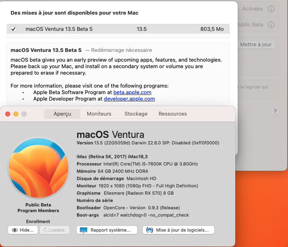Click the 'iMac (Retina 5K, 2017) iMac18,3' text
This screenshot has width=288, height=247.
(x=112, y=157)
